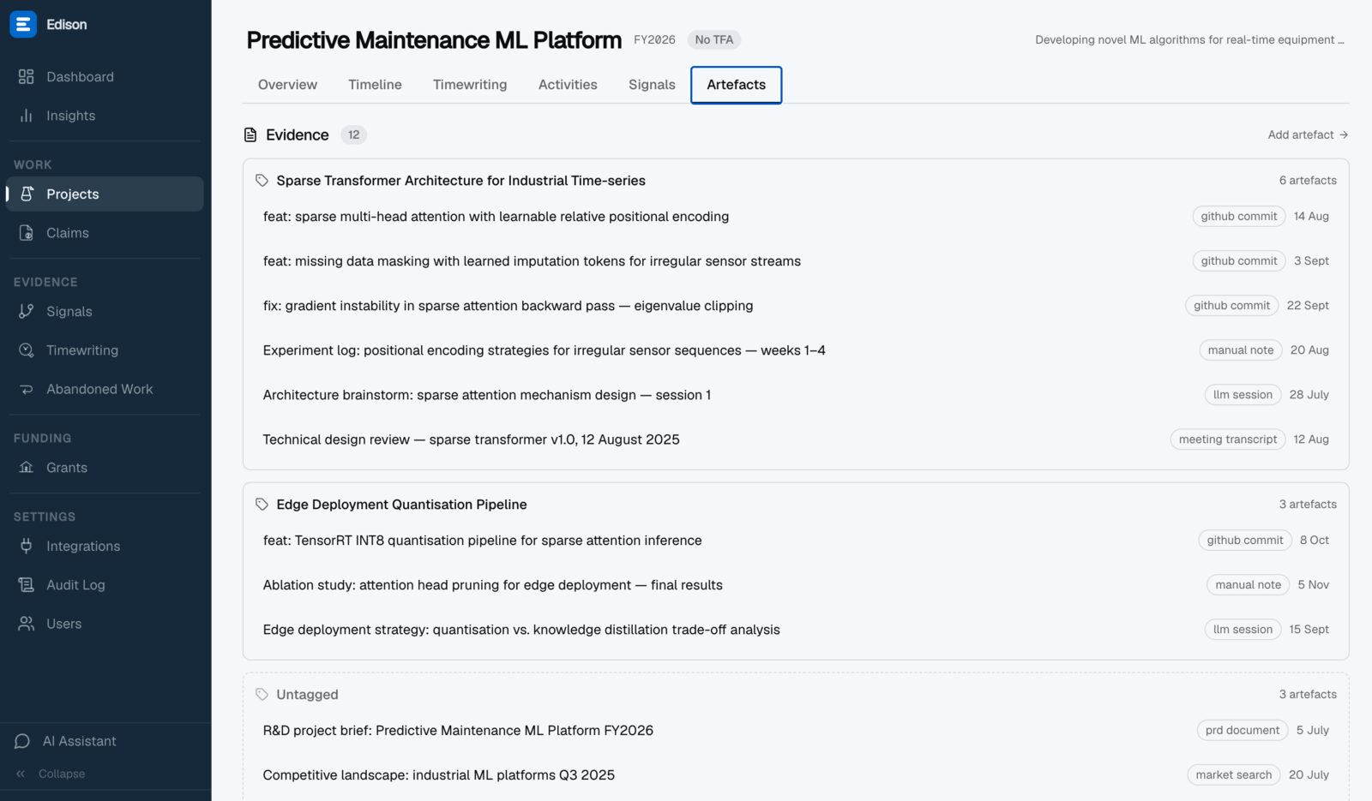Viewport: 1372px width, 801px height.
Task: Click tag icon beside Edge Deployment Quantisation Pipeline
Action: point(262,505)
